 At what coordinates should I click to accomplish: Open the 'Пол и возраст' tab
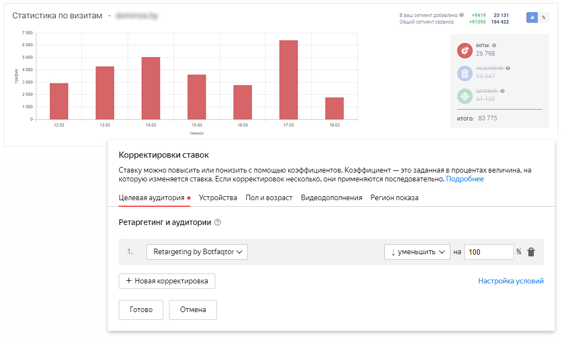click(x=269, y=198)
